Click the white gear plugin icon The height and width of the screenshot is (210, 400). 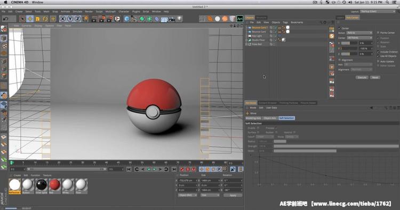tap(218, 19)
